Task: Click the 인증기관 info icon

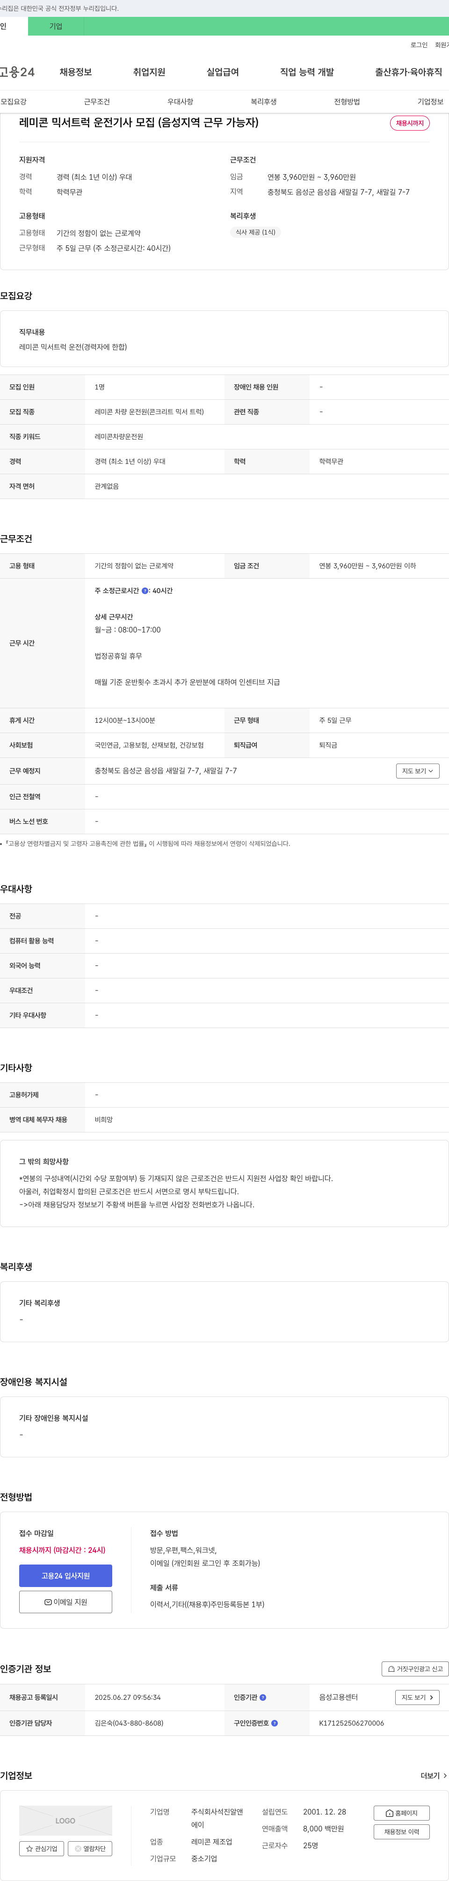Action: coord(263,1697)
